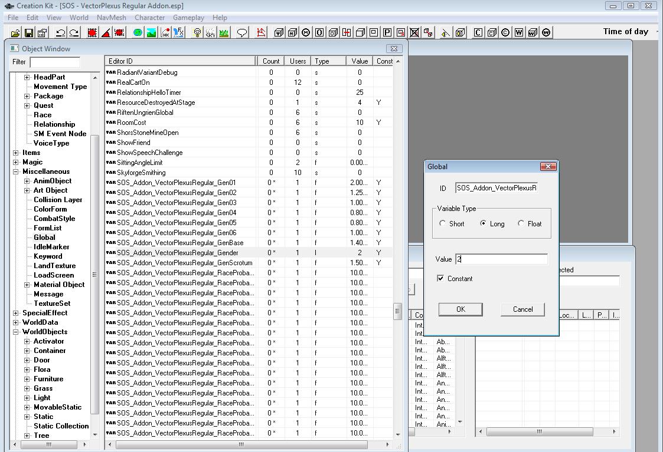
Task: Confirm the Global dialog with OK
Action: (460, 309)
